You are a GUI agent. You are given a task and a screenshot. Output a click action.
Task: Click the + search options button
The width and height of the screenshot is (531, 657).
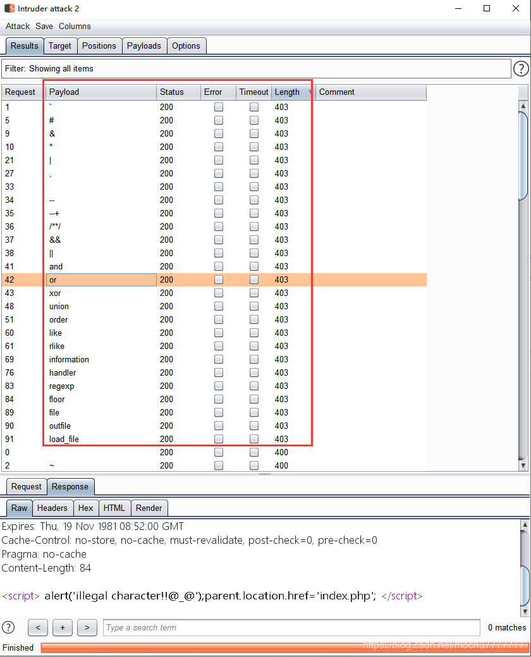[63, 628]
